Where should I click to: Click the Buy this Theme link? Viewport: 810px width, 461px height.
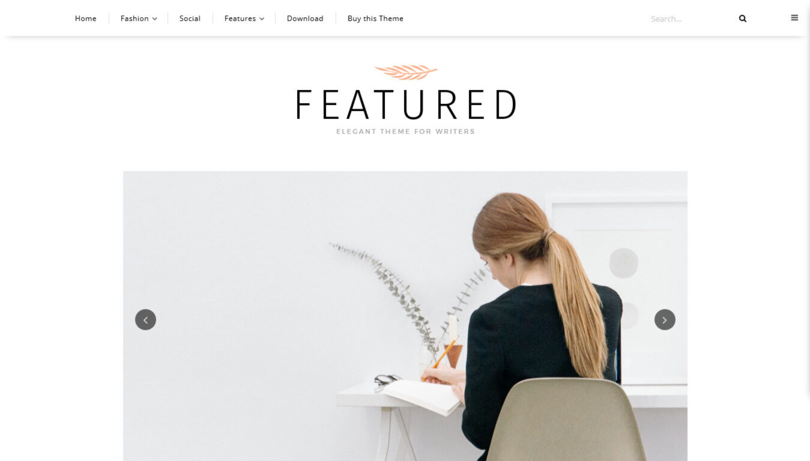(375, 19)
